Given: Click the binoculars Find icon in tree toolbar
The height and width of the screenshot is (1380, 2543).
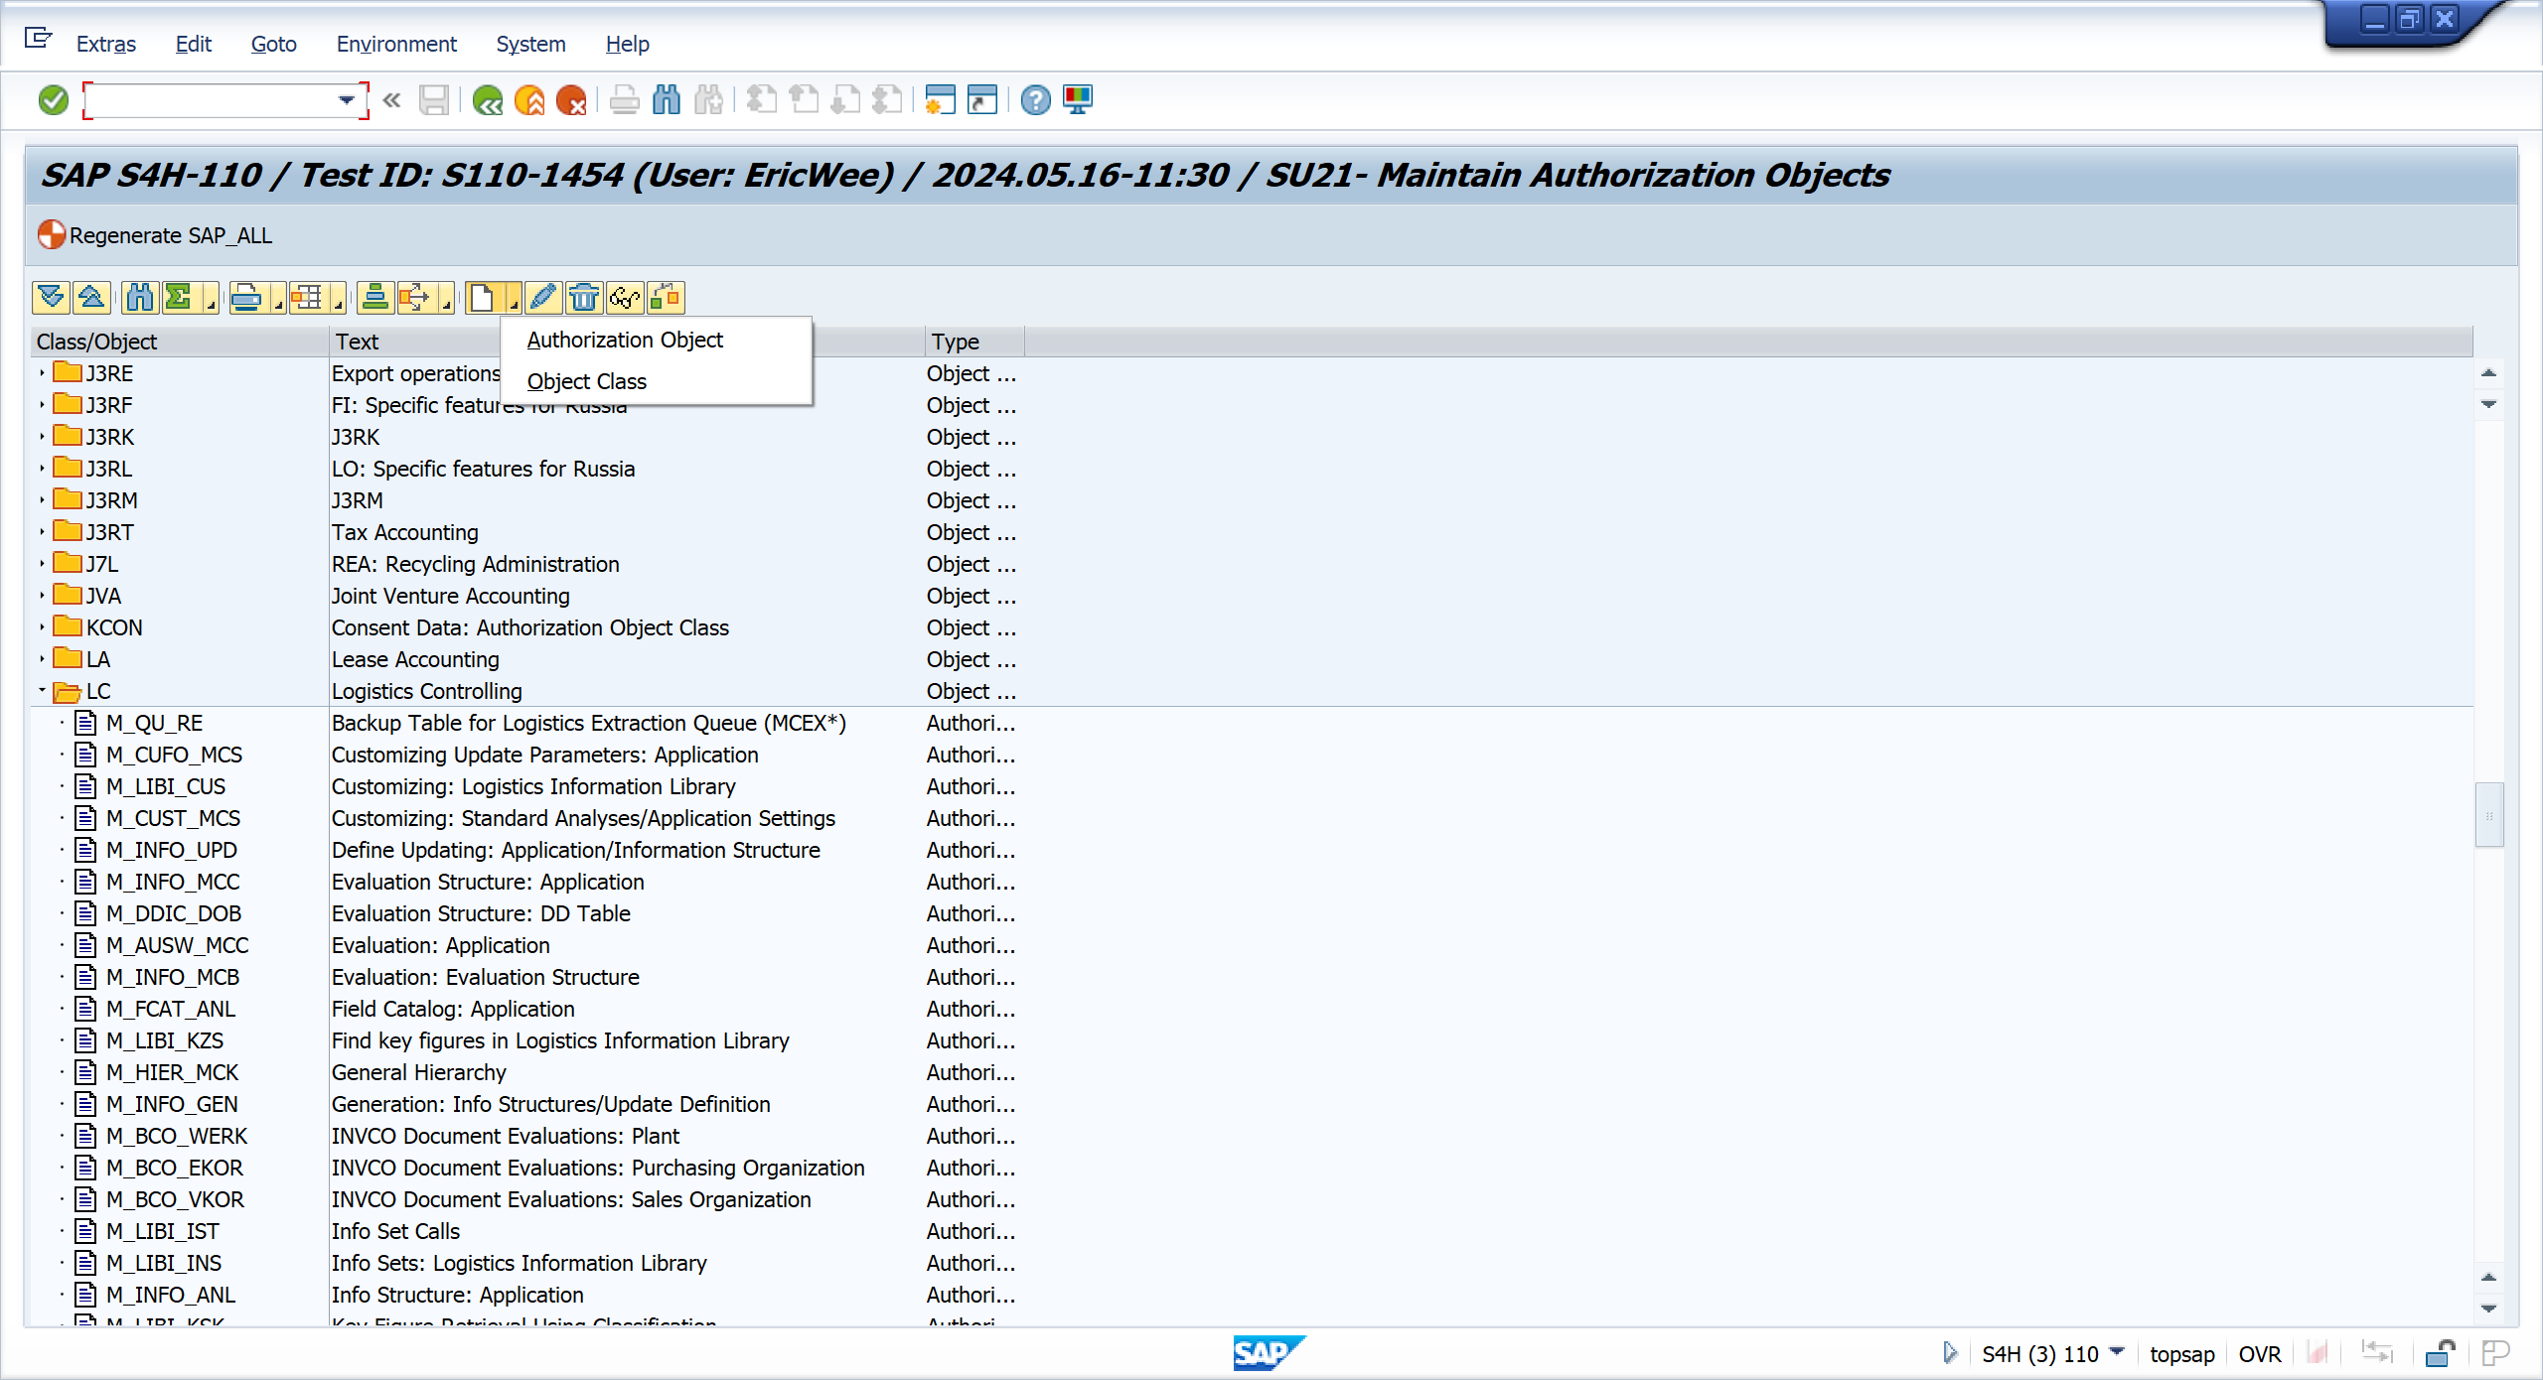Looking at the screenshot, I should tap(140, 297).
